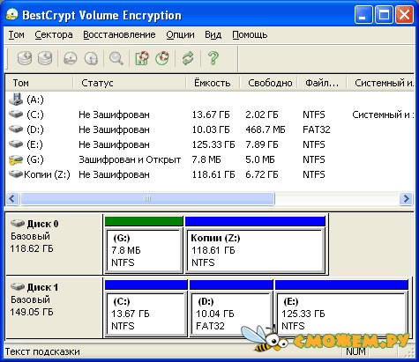
Task: Click 'Не Зашифрован' status of D: row
Action: click(x=114, y=129)
